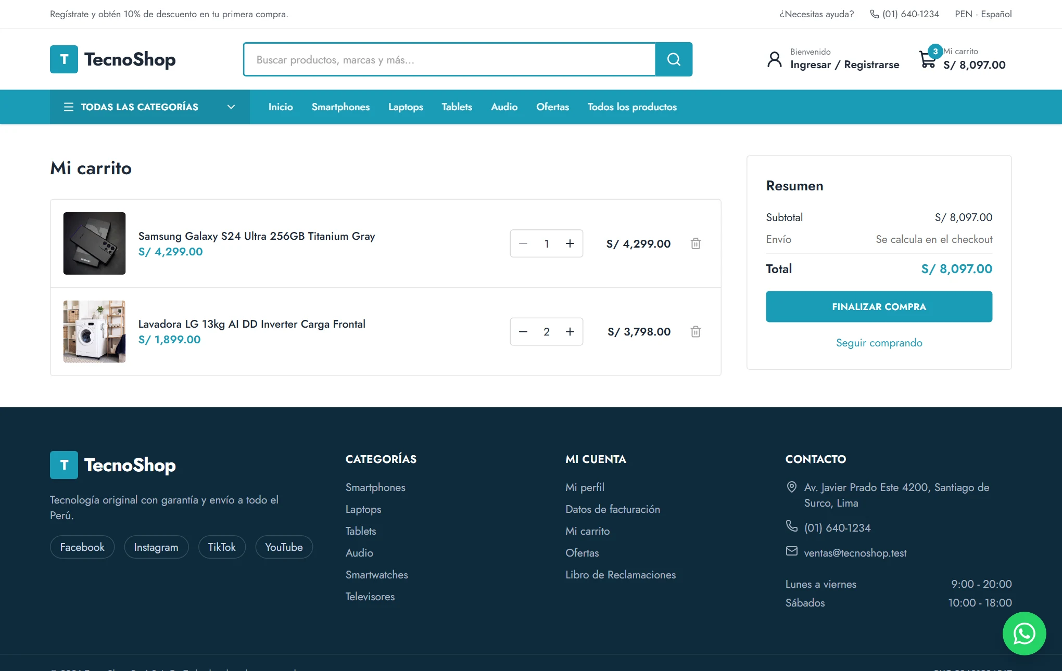1062x671 pixels.
Task: Click the hamburger icon beside Todas las categorías
Action: [x=69, y=107]
